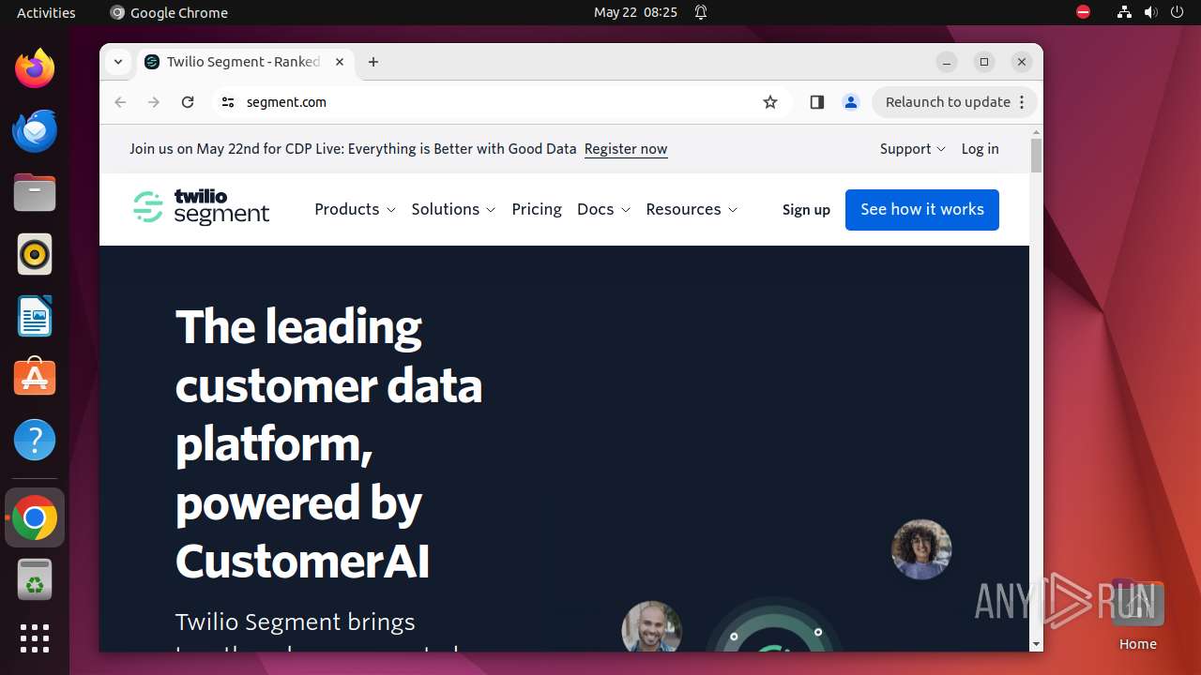Open a new Chrome tab
This screenshot has height=675, width=1201.
pyautogui.click(x=373, y=62)
